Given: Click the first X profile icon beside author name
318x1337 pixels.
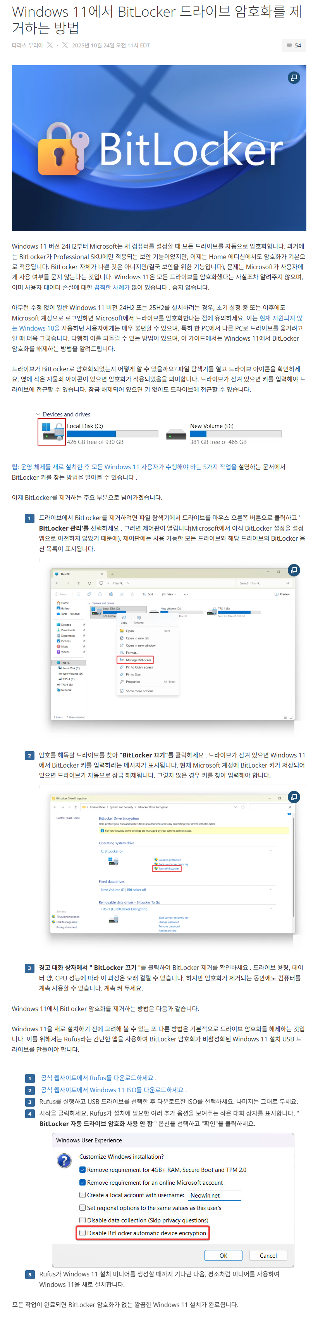Looking at the screenshot, I should point(50,45).
